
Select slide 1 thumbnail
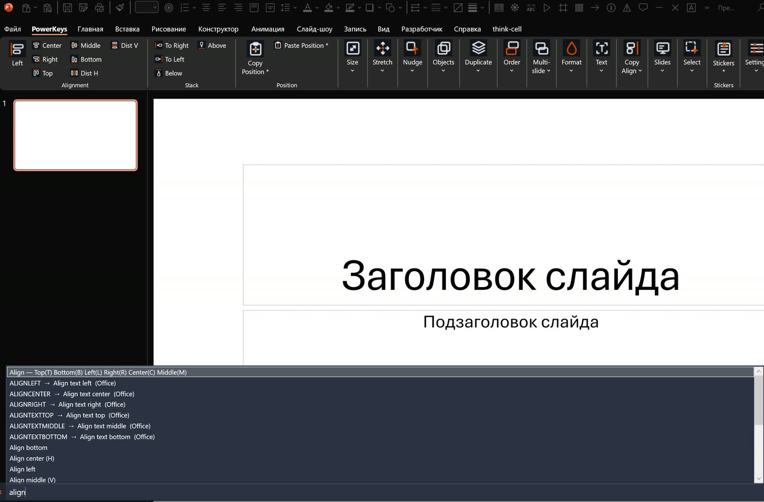click(x=75, y=135)
